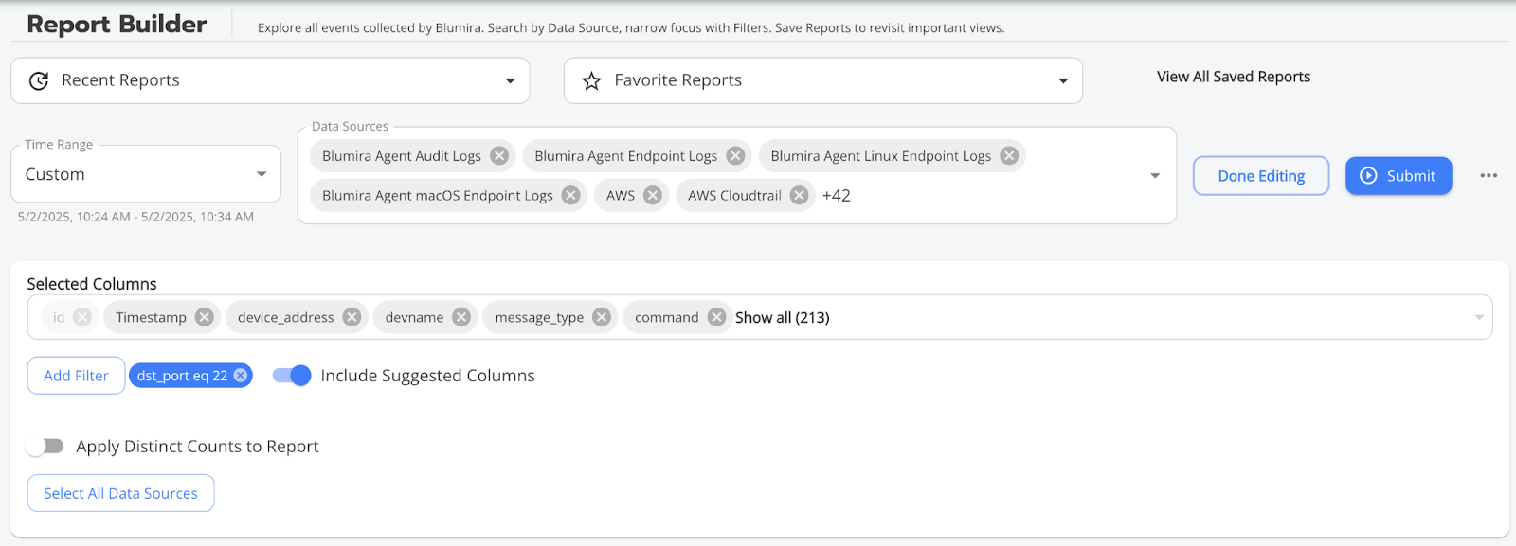Viewport: 1516px width, 546px height.
Task: Click the Done Editing button
Action: pos(1261,176)
